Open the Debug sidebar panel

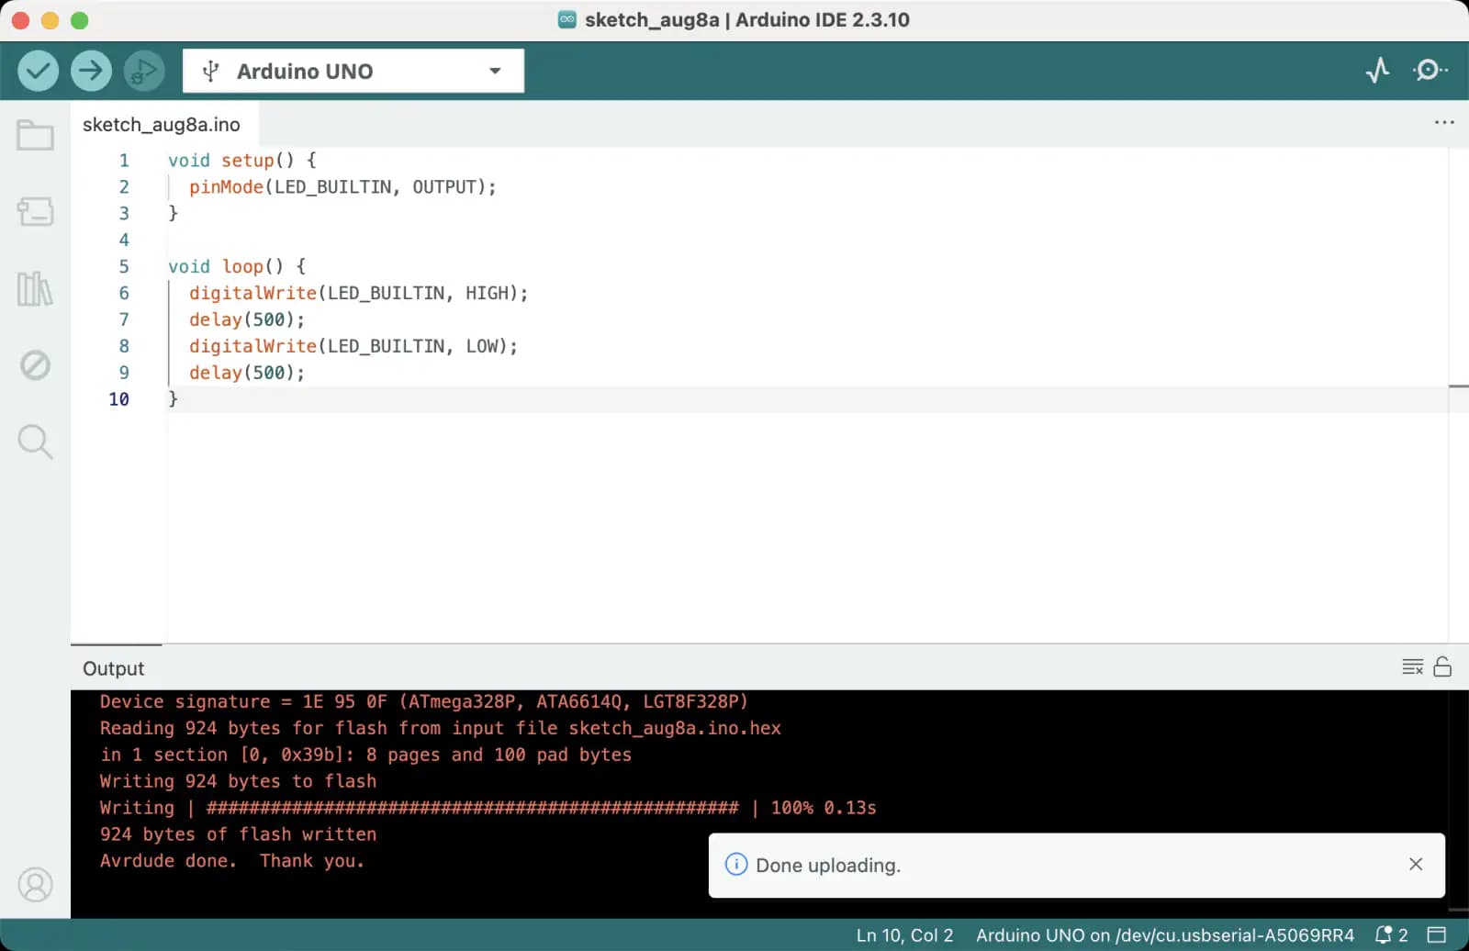pyautogui.click(x=36, y=365)
